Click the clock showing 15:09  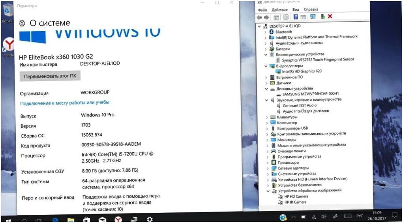pos(378,213)
